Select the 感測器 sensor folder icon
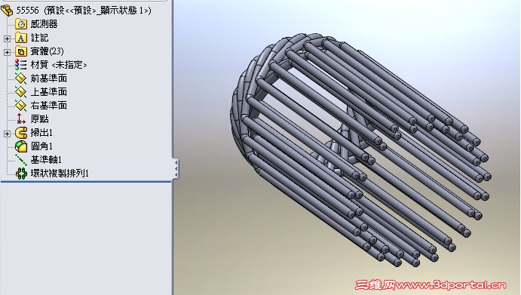 (x=21, y=24)
